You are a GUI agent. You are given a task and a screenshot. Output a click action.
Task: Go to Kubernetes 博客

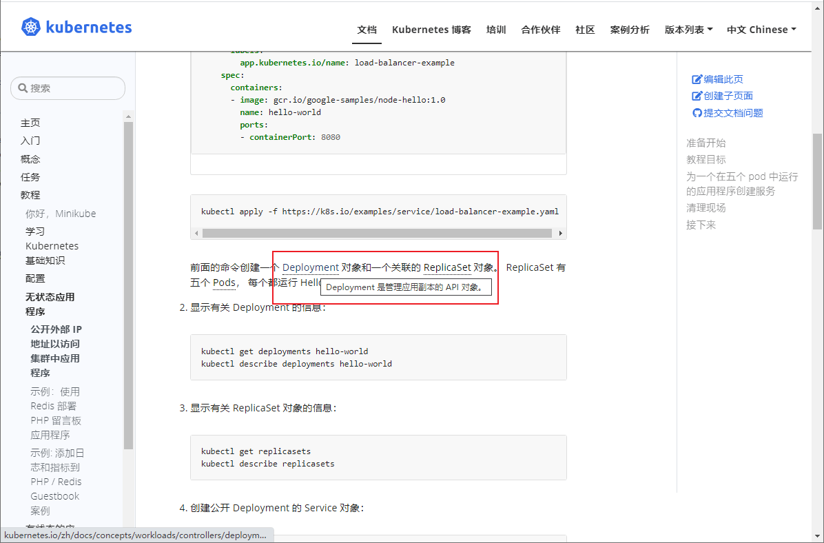[431, 30]
